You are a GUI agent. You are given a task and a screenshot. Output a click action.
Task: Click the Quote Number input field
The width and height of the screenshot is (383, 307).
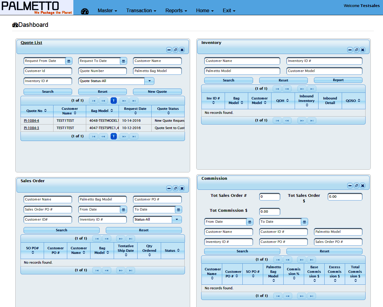pyautogui.click(x=103, y=71)
